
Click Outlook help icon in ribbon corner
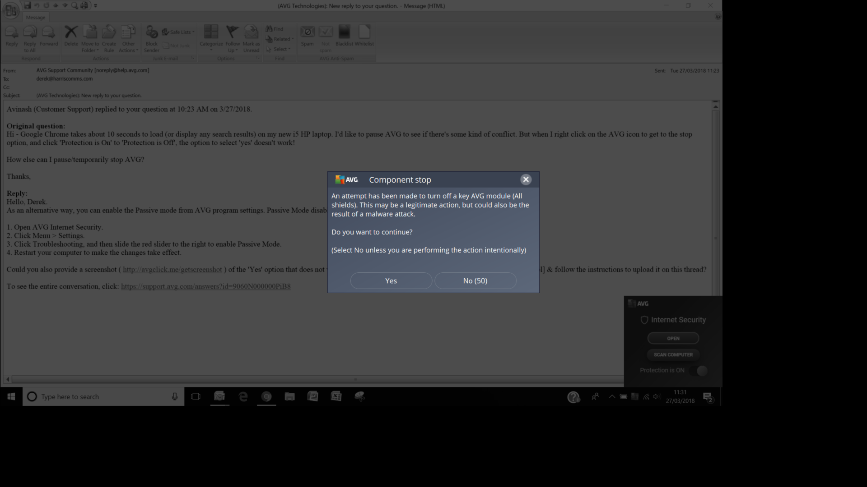[x=718, y=17]
